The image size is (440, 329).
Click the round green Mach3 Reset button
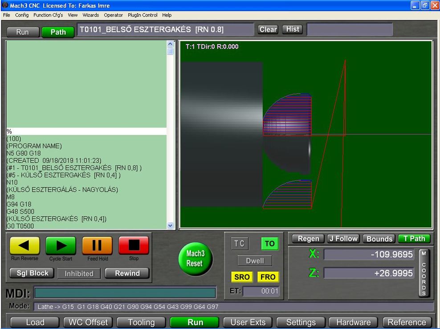tap(195, 258)
